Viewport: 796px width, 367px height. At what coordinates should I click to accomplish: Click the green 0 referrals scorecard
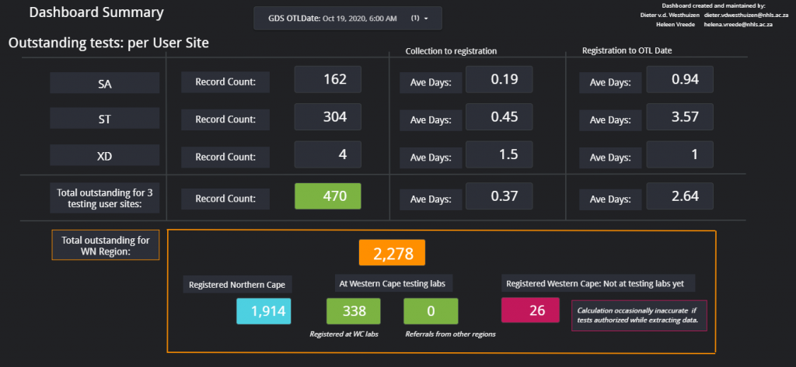pyautogui.click(x=430, y=311)
